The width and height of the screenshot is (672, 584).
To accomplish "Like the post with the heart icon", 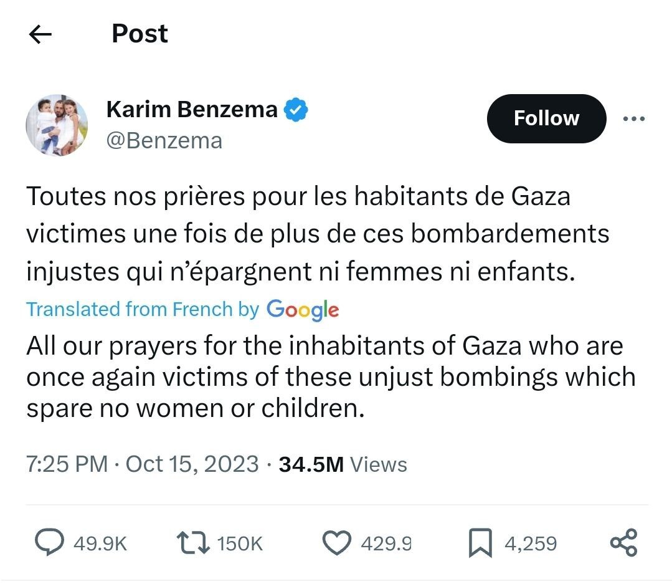I will click(337, 543).
